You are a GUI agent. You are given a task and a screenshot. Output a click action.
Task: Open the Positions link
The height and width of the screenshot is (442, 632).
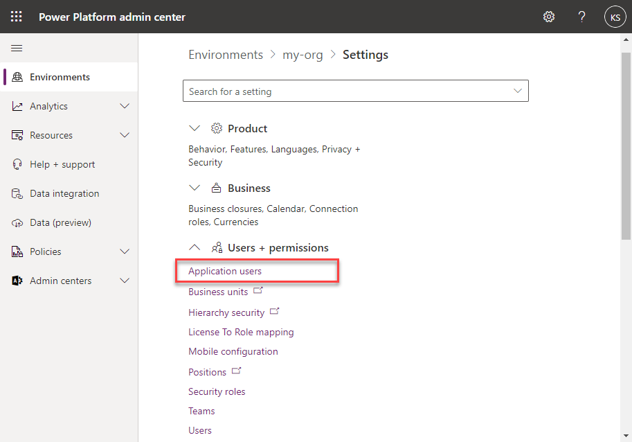pos(207,372)
